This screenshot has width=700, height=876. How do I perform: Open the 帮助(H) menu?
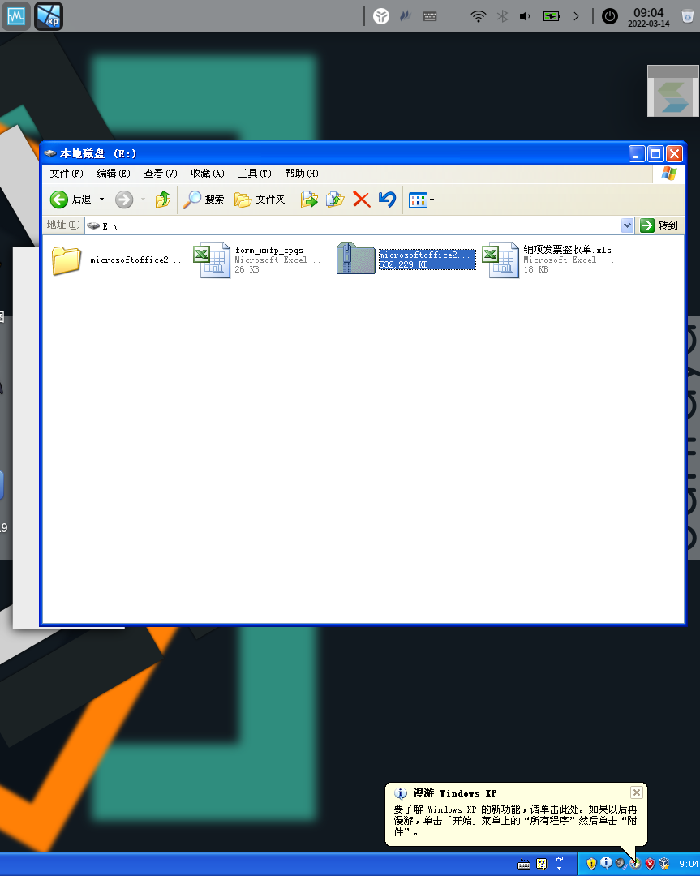(x=302, y=174)
